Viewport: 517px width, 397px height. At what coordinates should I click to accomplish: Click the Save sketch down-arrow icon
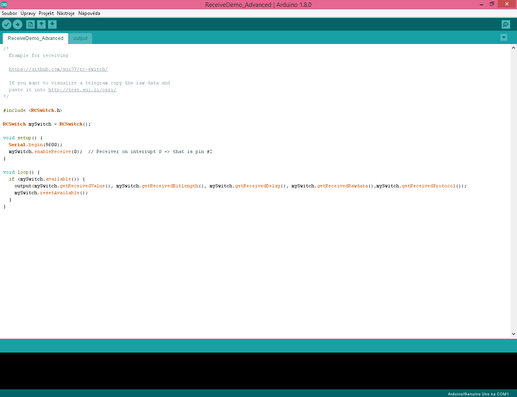click(52, 25)
